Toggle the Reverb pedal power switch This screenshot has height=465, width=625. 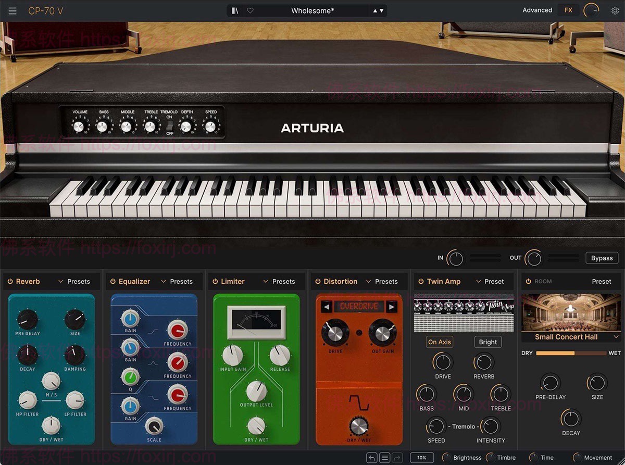point(10,281)
